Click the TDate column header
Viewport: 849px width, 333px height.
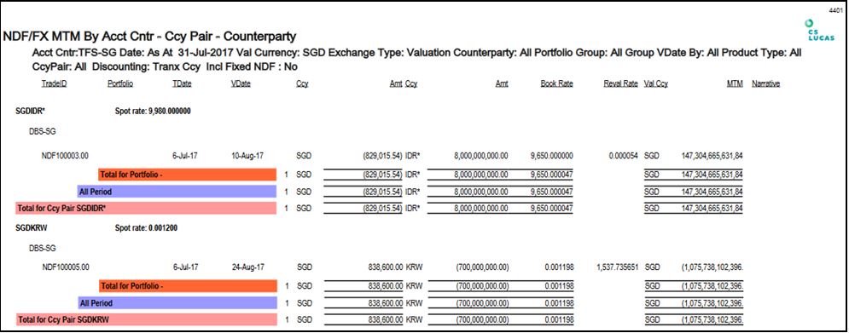pyautogui.click(x=182, y=83)
